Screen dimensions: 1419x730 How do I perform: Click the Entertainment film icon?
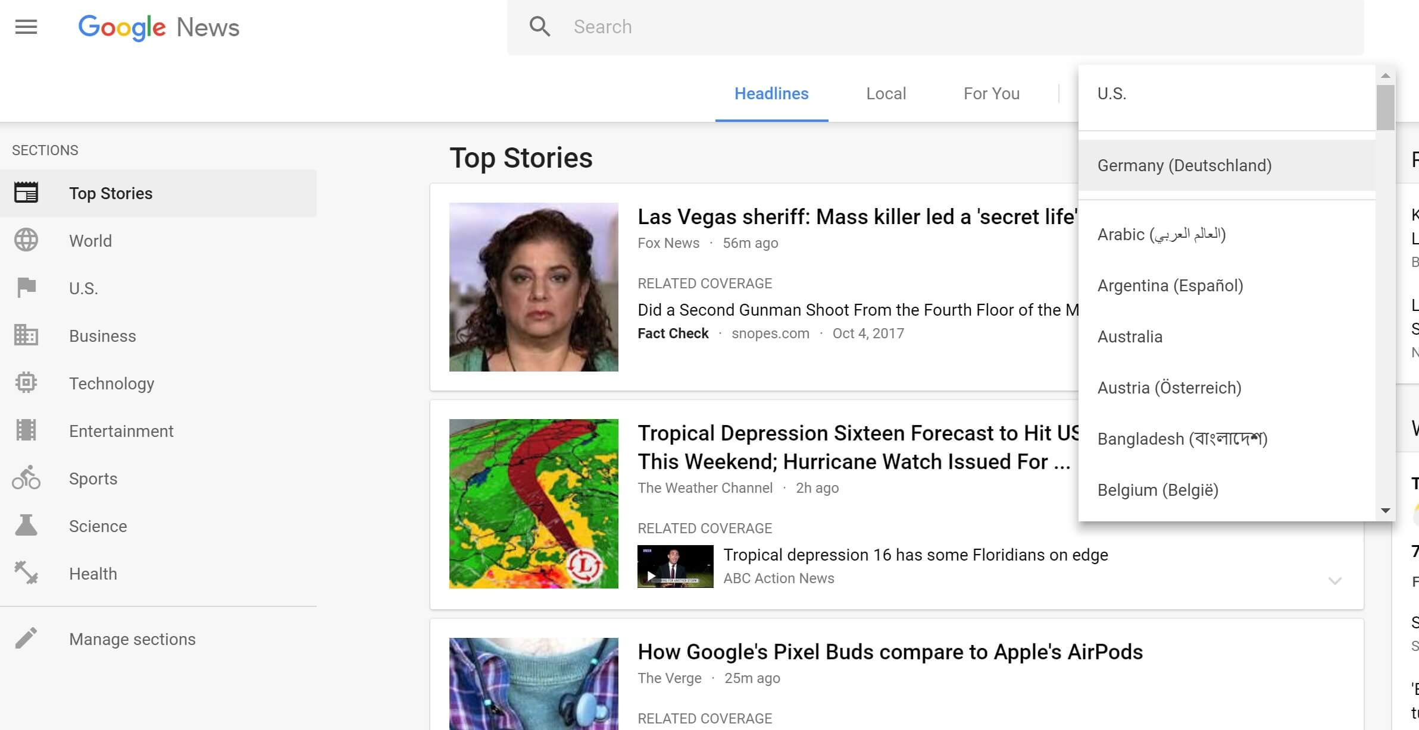click(26, 430)
